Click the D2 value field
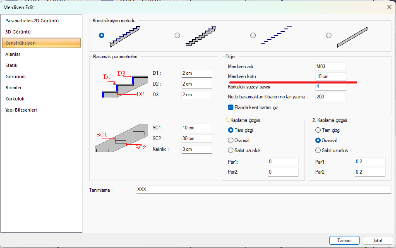Screen dimensions: 396x248 coord(197,84)
